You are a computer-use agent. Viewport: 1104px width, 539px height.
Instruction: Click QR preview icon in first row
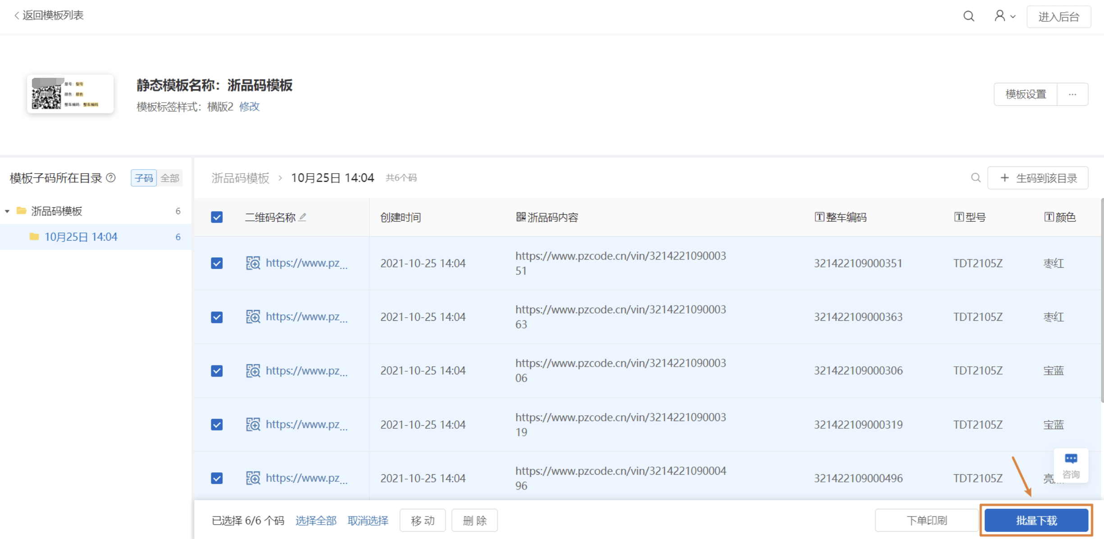click(x=253, y=263)
